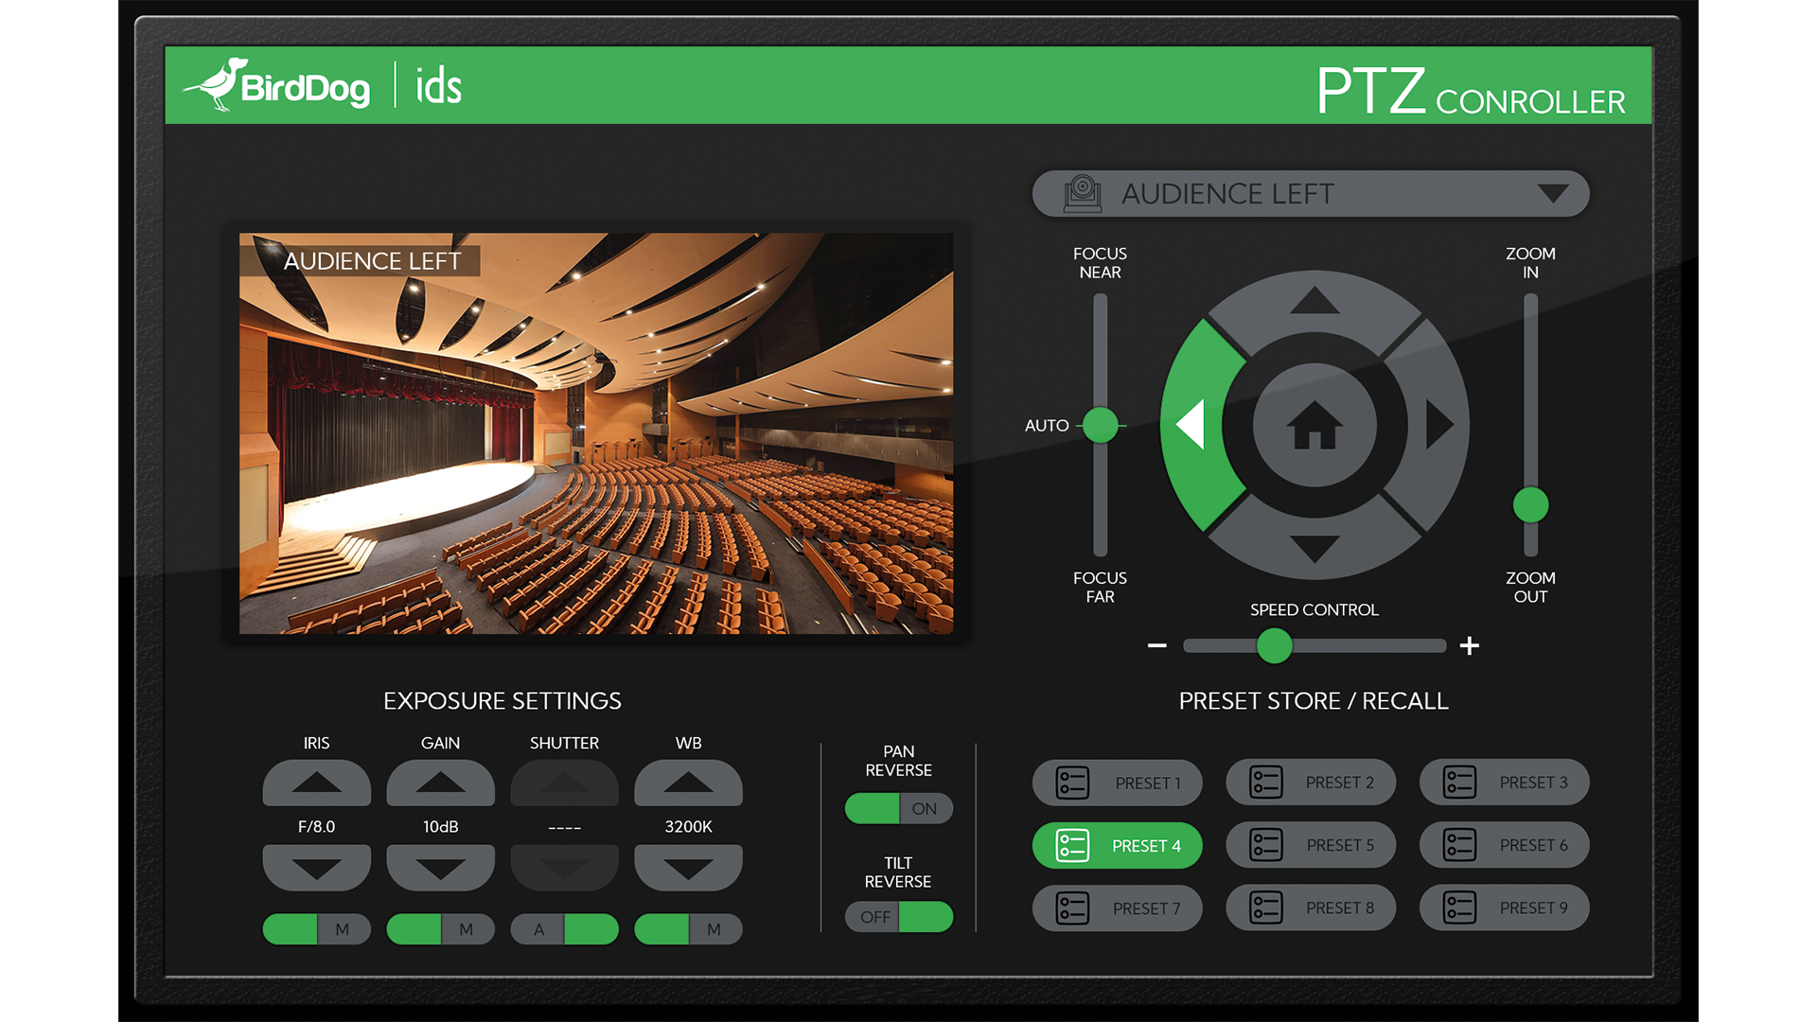Screen dimensions: 1817x1022
Task: Select Audience Left camera feed
Action: click(x=1312, y=192)
